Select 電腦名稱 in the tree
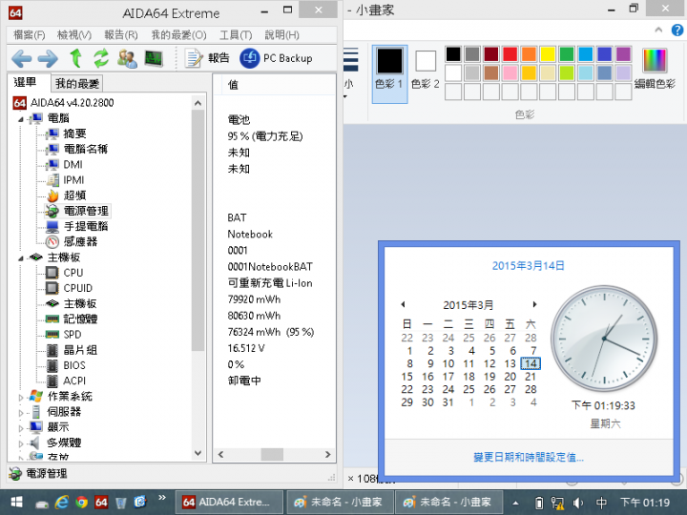 click(x=86, y=149)
